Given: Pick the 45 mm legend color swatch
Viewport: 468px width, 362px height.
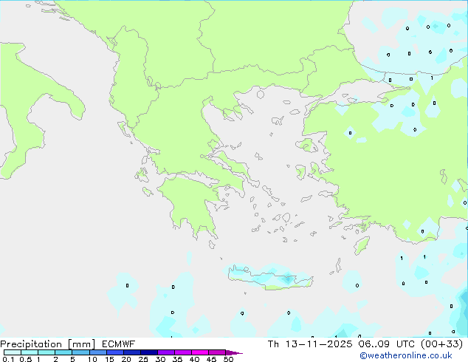Looking at the screenshot, I should click(217, 352).
